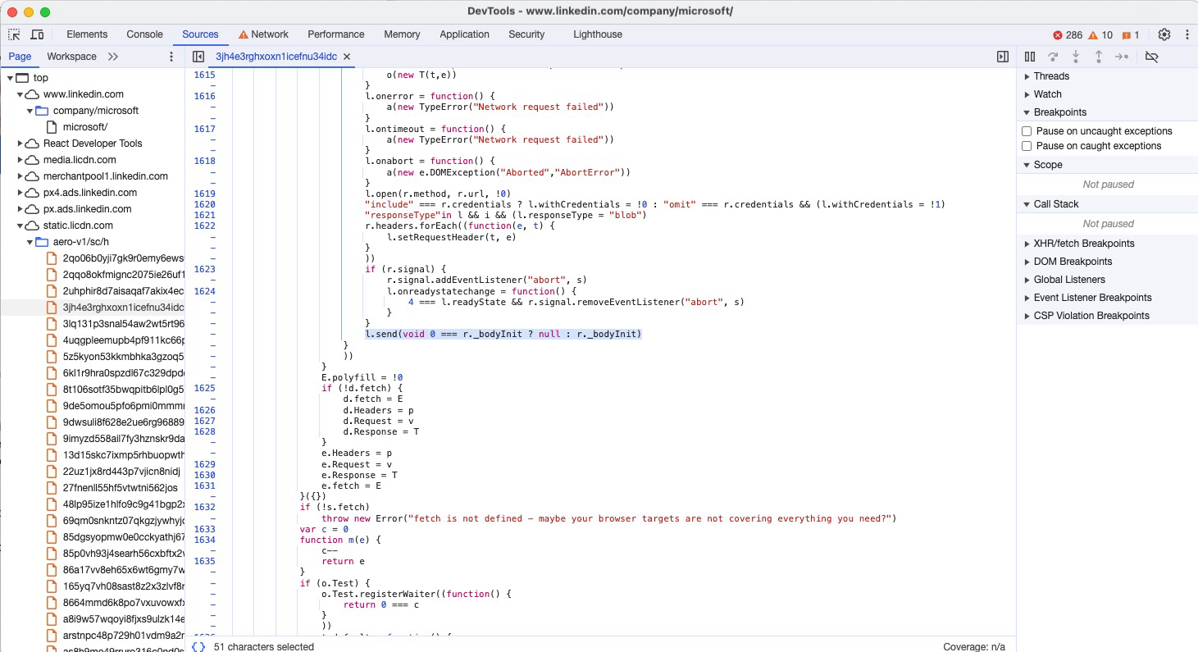Switch to the Elements tab
The width and height of the screenshot is (1198, 652).
[x=87, y=34]
